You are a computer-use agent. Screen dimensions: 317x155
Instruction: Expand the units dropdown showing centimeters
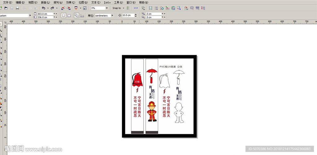[x=112, y=15]
